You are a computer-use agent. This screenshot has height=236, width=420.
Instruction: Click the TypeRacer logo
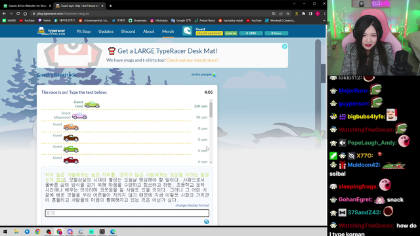pyautogui.click(x=51, y=31)
